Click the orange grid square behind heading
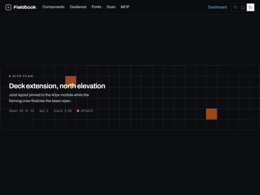 (71, 80)
